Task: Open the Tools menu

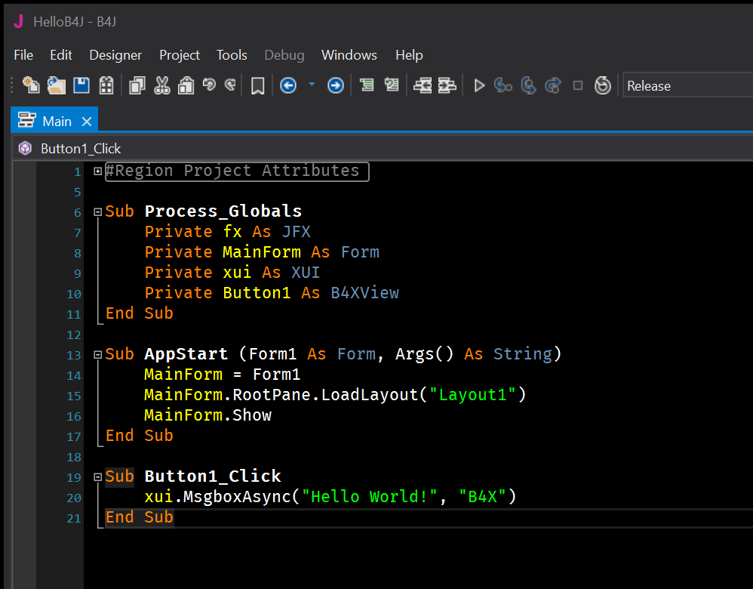Action: tap(232, 55)
